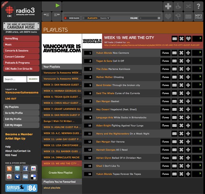Image resolution: width=205 pixels, height=194 pixels.
Task: Add Hey Ocean! Vagabond with plus icon
Action: pyautogui.click(x=188, y=109)
